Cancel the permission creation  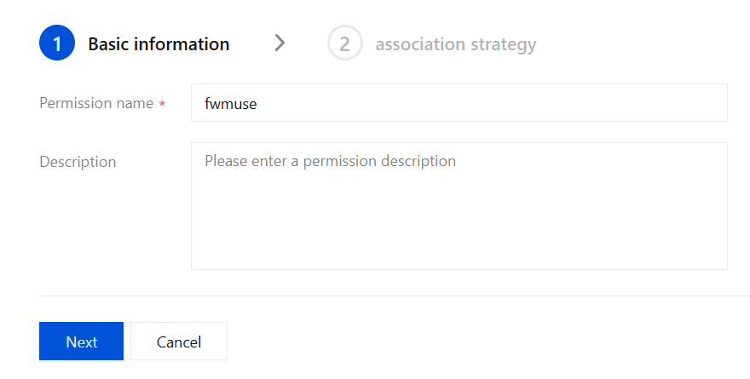(179, 342)
